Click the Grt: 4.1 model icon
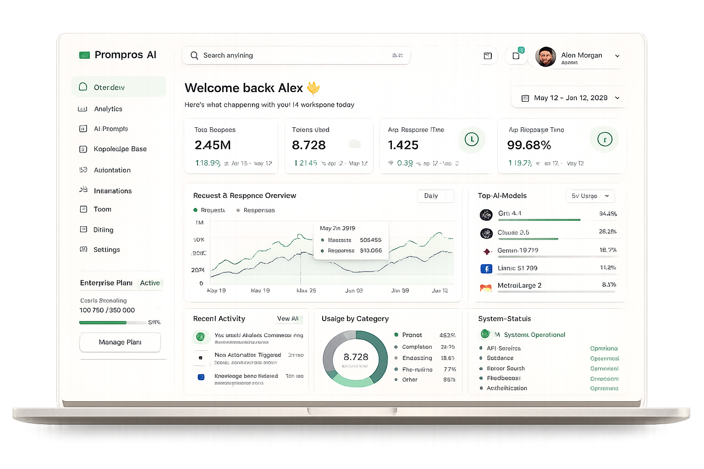The width and height of the screenshot is (704, 469). tap(486, 214)
